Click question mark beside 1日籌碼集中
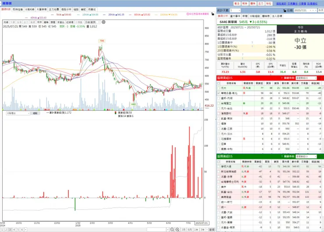 pos(252,42)
